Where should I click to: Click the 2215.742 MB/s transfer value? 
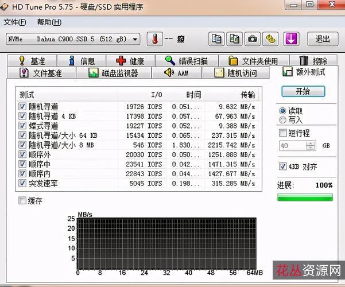point(231,145)
